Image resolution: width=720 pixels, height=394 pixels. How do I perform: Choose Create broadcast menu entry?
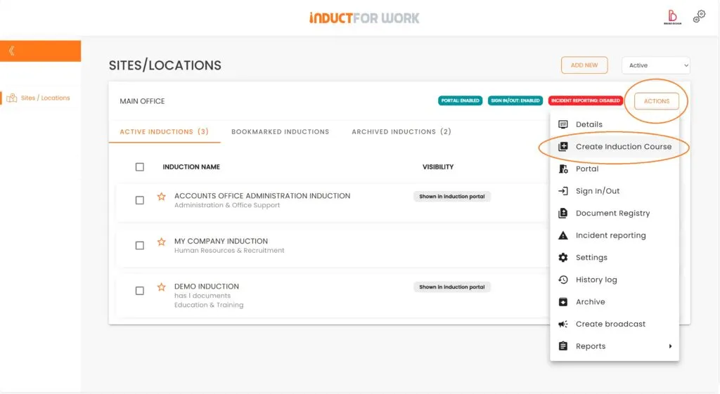click(x=615, y=324)
